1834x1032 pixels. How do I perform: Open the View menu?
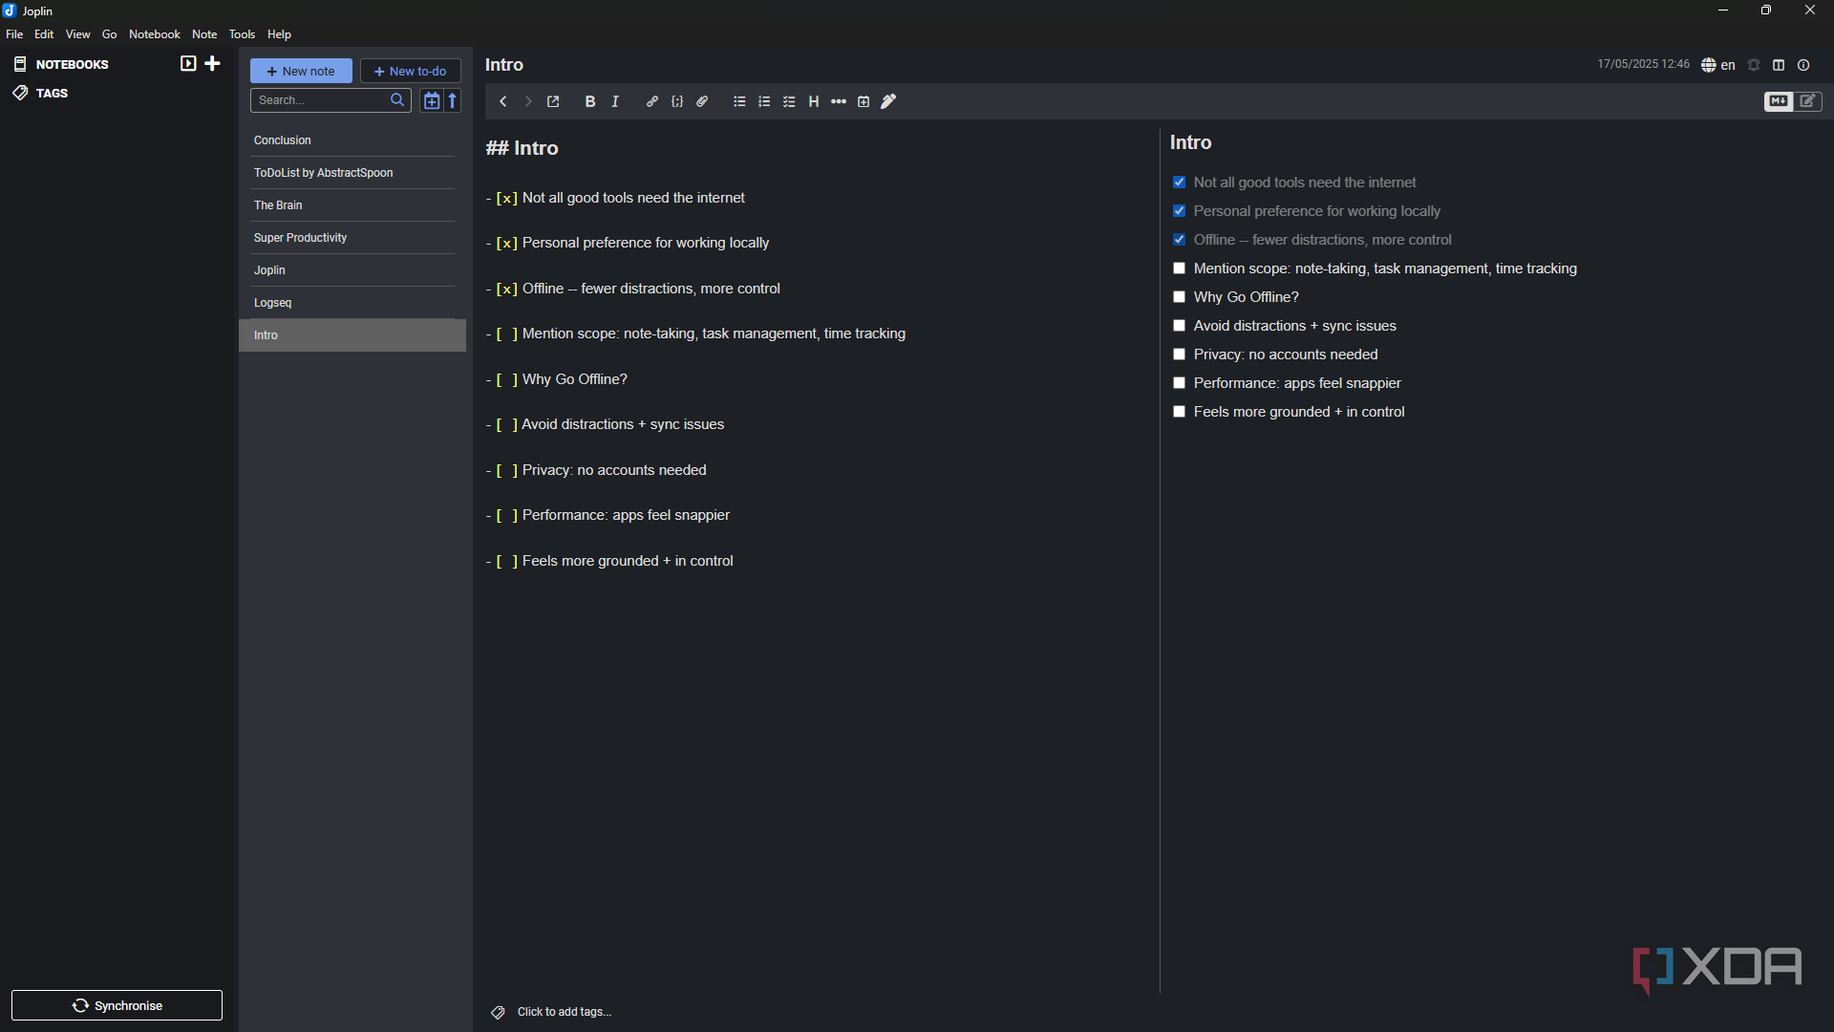point(78,34)
